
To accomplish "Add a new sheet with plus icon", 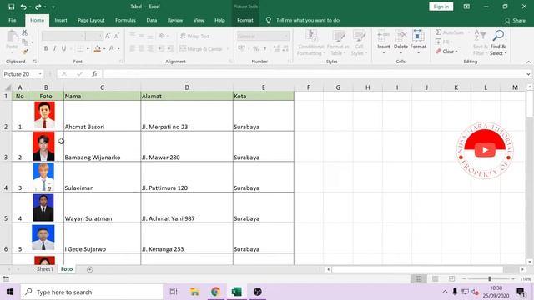I will 89,269.
